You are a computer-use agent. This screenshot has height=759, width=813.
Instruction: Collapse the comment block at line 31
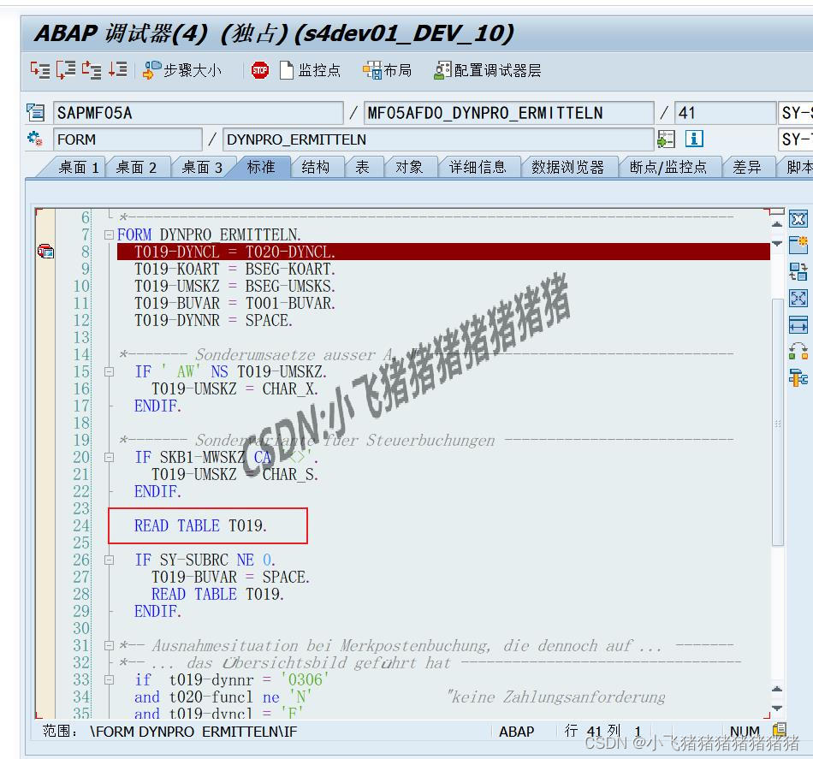coord(109,645)
